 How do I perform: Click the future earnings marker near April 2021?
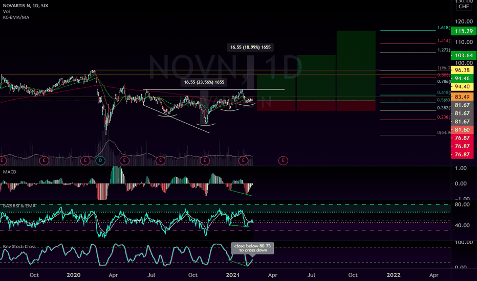[283, 160]
